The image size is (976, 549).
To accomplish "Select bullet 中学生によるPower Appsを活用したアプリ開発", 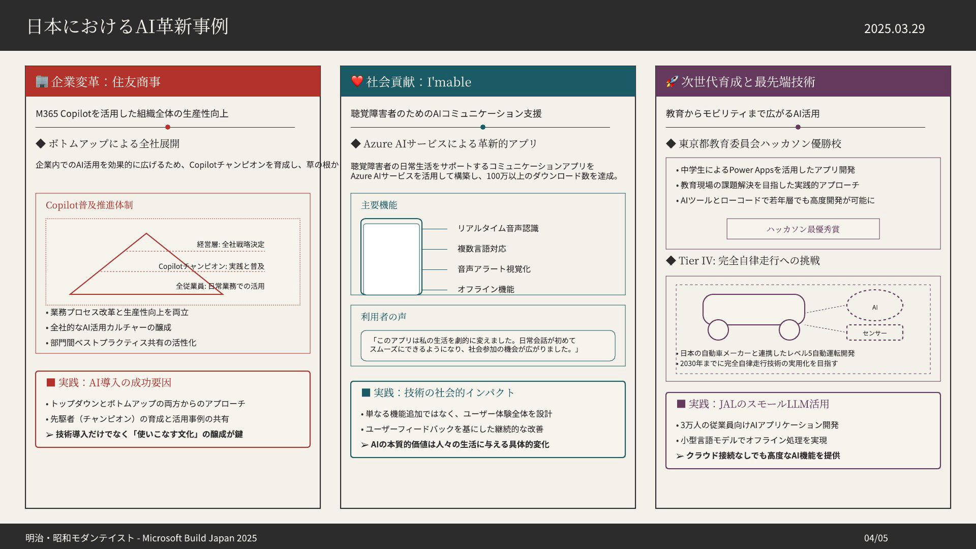I will (766, 170).
